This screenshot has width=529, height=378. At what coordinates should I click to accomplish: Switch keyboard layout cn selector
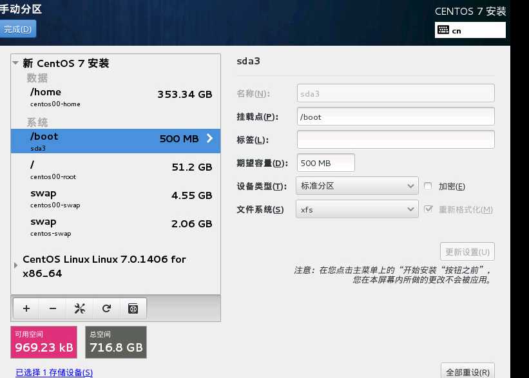pos(470,30)
